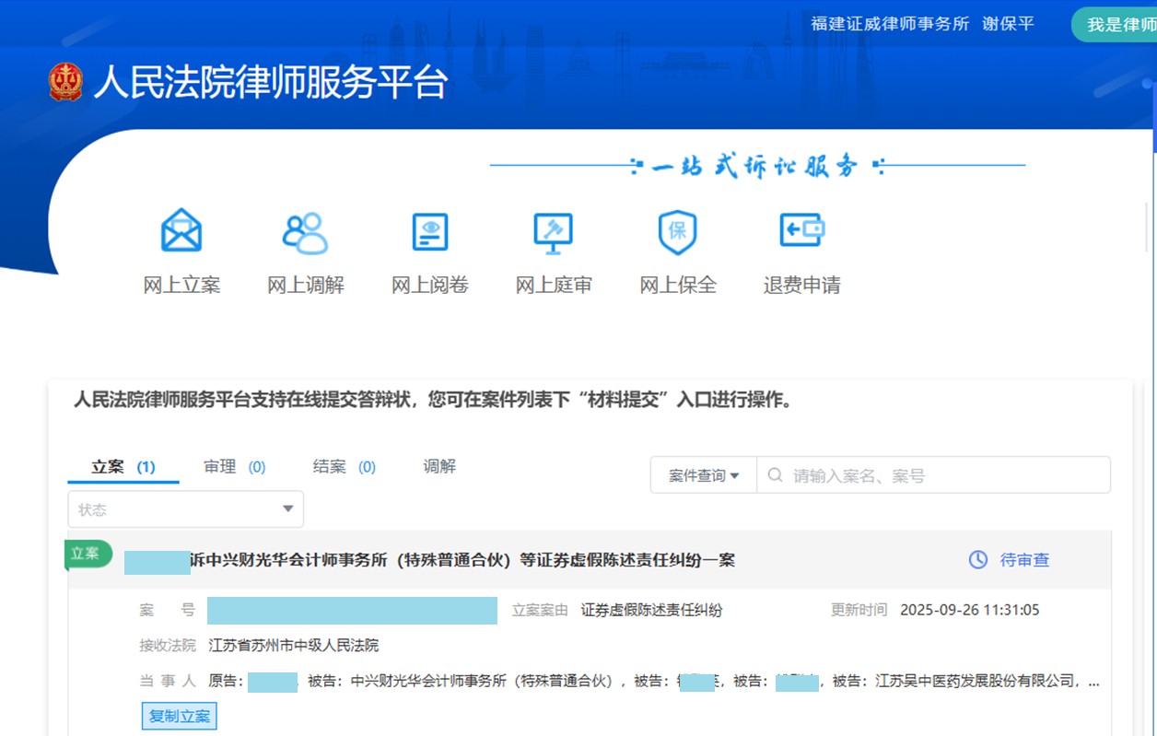Open the 网上保全 shield icon
Image resolution: width=1157 pixels, height=736 pixels.
coord(678,232)
